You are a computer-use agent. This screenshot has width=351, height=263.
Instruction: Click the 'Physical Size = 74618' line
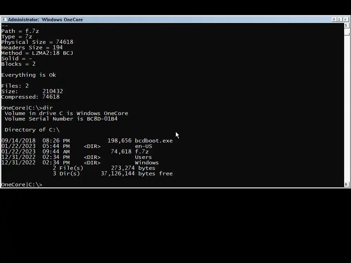(37, 42)
